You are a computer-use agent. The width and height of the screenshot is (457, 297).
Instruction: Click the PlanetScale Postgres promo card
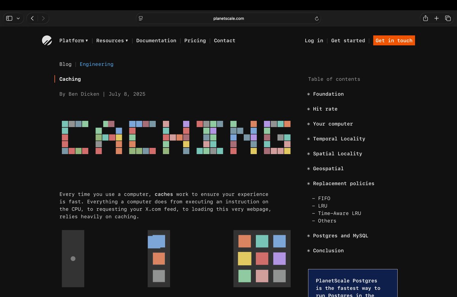click(x=353, y=283)
